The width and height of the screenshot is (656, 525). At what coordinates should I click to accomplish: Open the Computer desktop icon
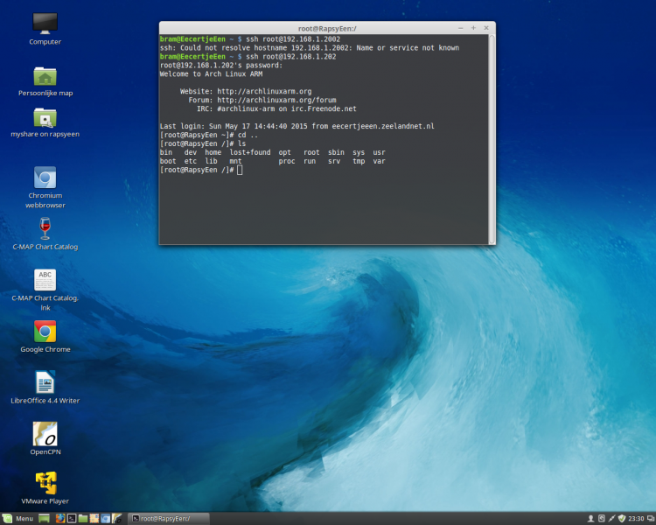coord(45,24)
